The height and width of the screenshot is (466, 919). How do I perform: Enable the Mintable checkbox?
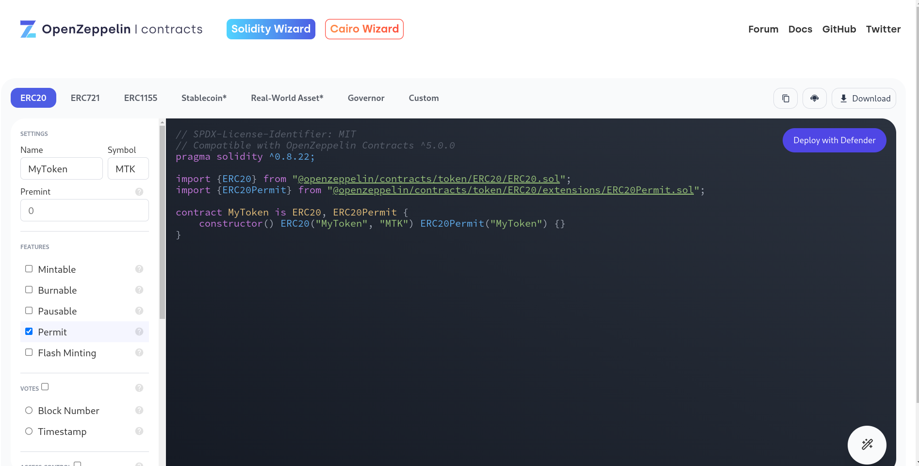tap(29, 269)
